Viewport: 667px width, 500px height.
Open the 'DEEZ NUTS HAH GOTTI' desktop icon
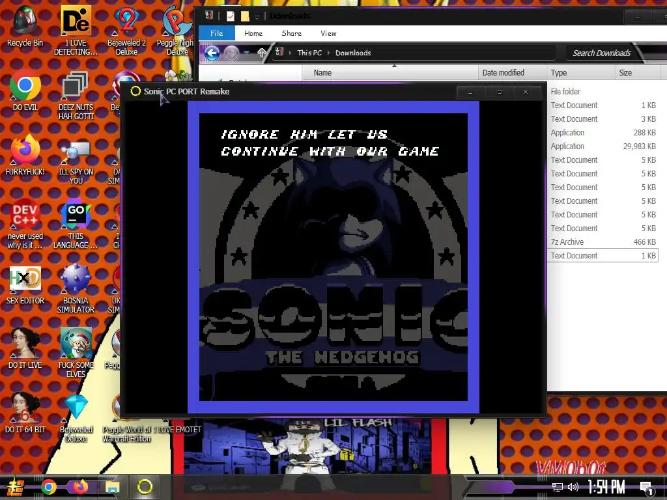(x=76, y=95)
